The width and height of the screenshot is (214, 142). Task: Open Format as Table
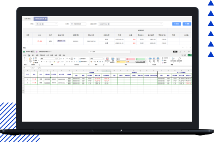113,60
